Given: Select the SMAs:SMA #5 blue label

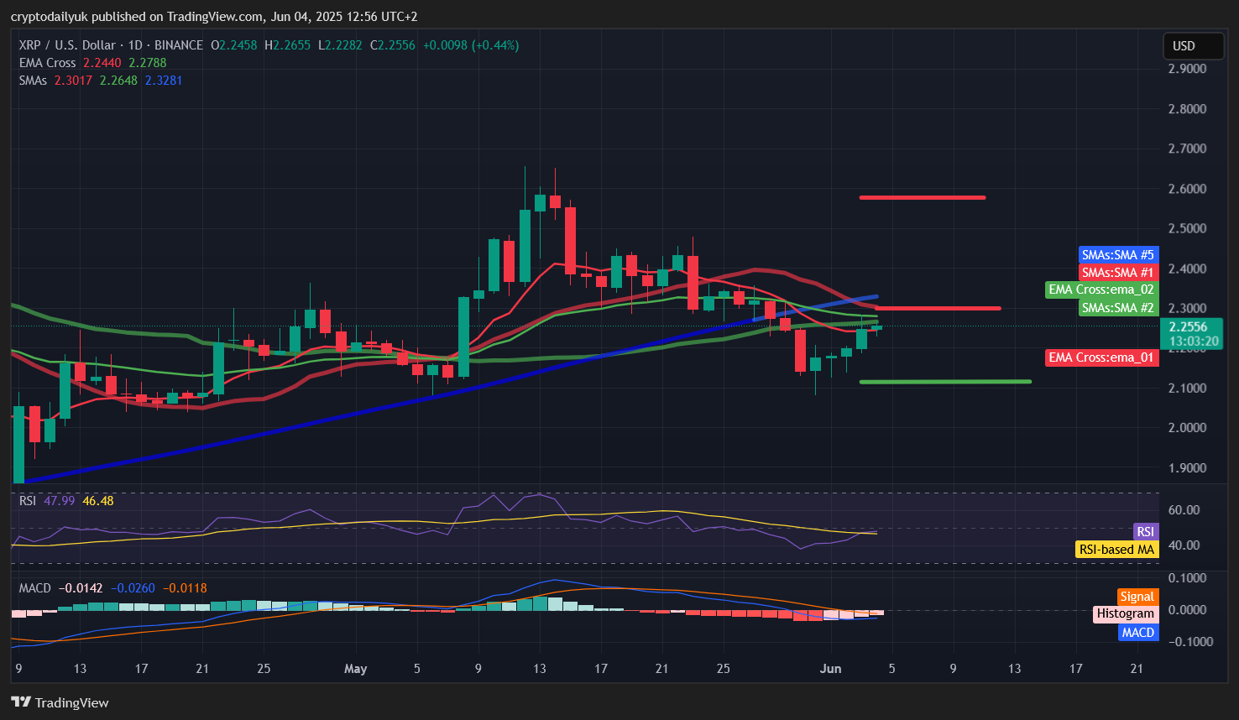Looking at the screenshot, I should click(x=1118, y=255).
